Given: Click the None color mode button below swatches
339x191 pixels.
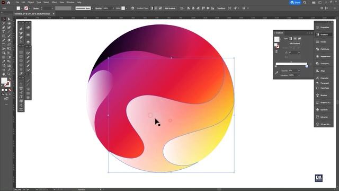Looking at the screenshot, I should [10, 90].
